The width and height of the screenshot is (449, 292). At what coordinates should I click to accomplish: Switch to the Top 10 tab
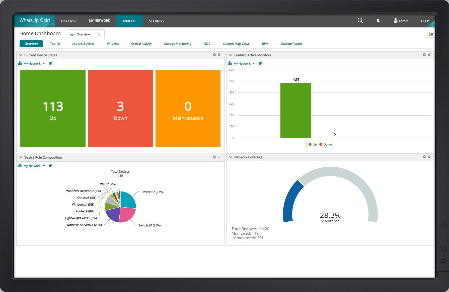pyautogui.click(x=55, y=44)
